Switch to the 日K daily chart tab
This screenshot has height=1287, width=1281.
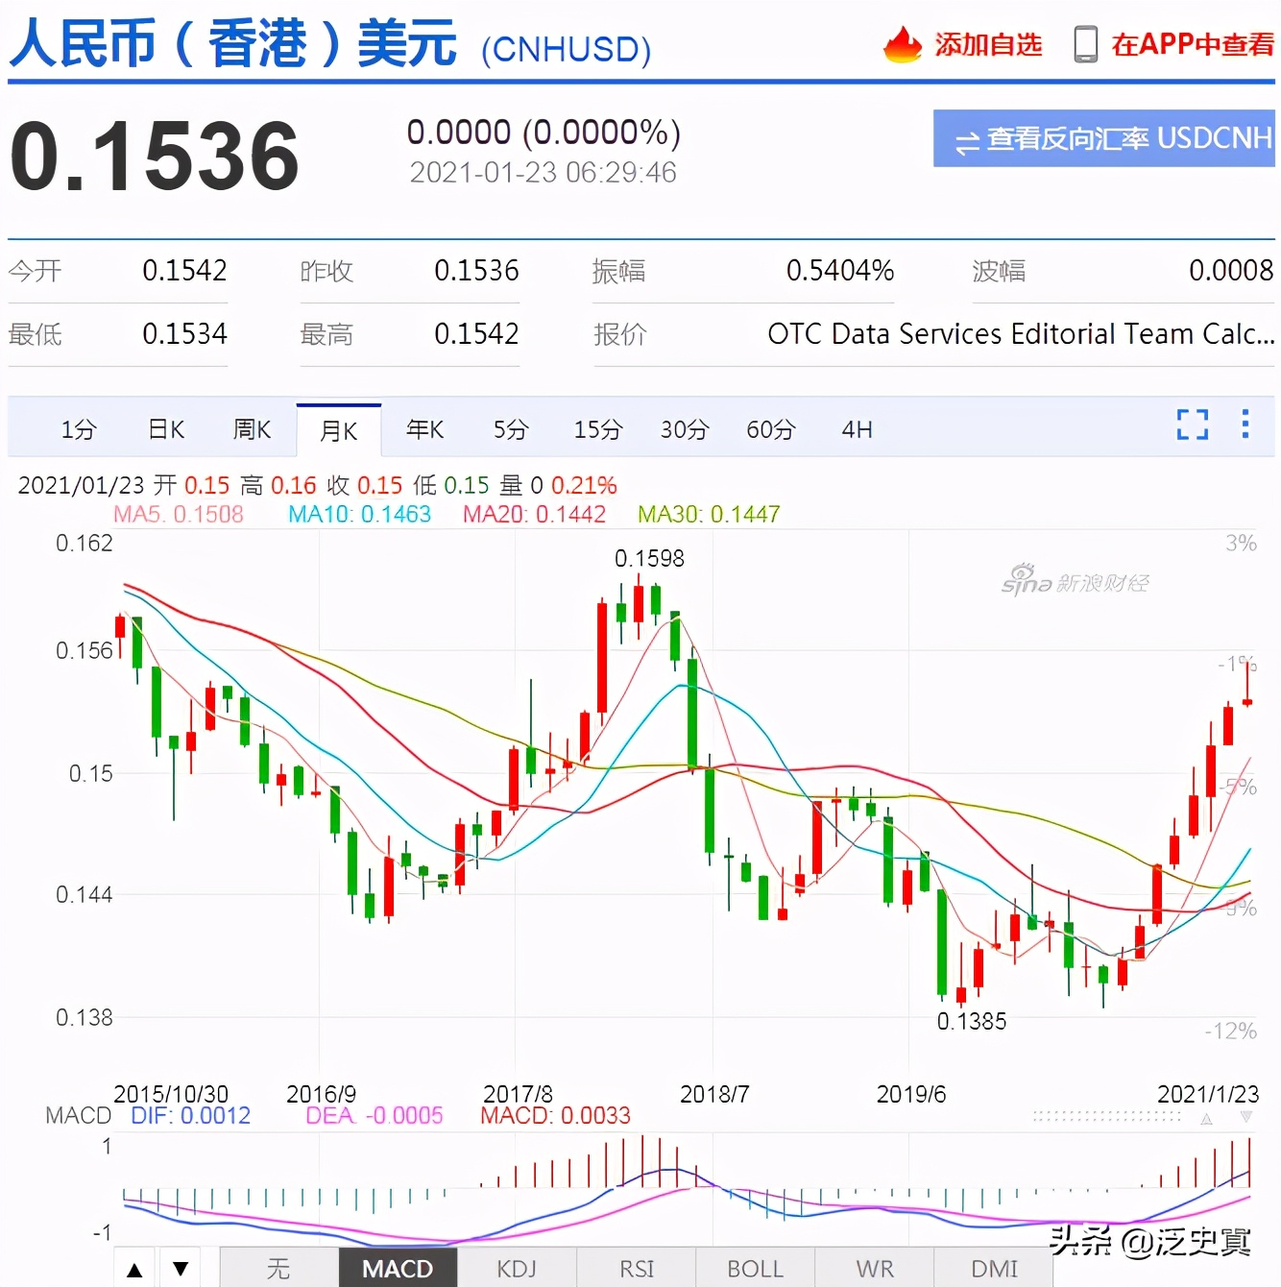click(x=165, y=429)
